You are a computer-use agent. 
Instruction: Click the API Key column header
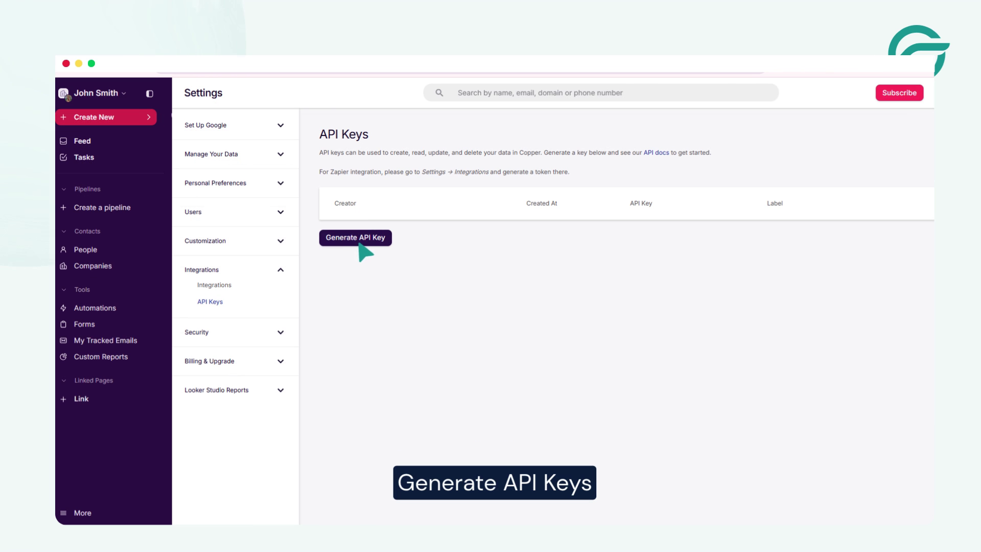tap(641, 203)
